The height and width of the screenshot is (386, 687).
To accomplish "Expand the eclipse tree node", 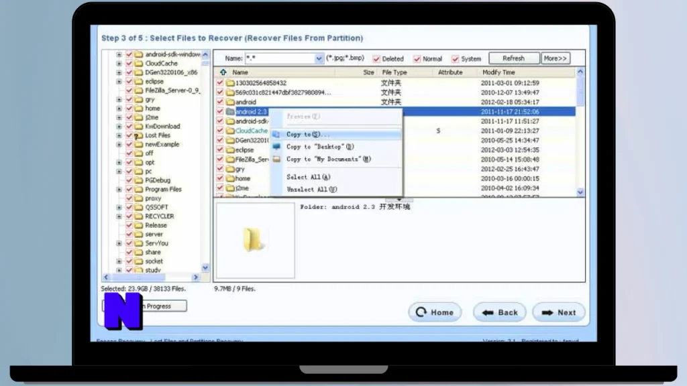I will point(119,81).
